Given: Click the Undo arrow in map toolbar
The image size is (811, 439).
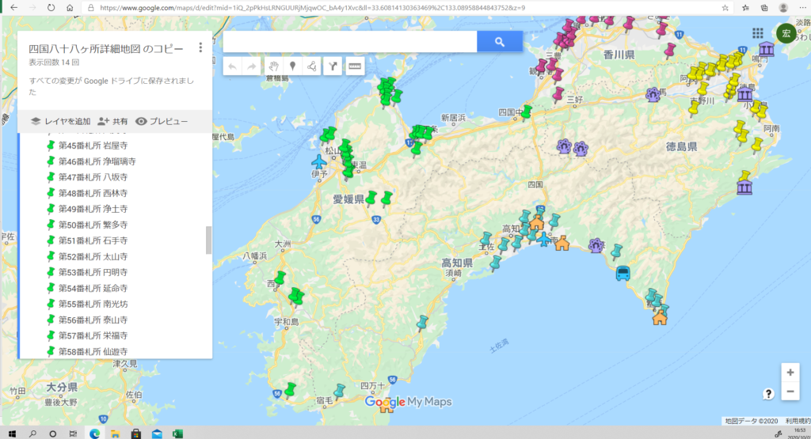Looking at the screenshot, I should click(232, 66).
